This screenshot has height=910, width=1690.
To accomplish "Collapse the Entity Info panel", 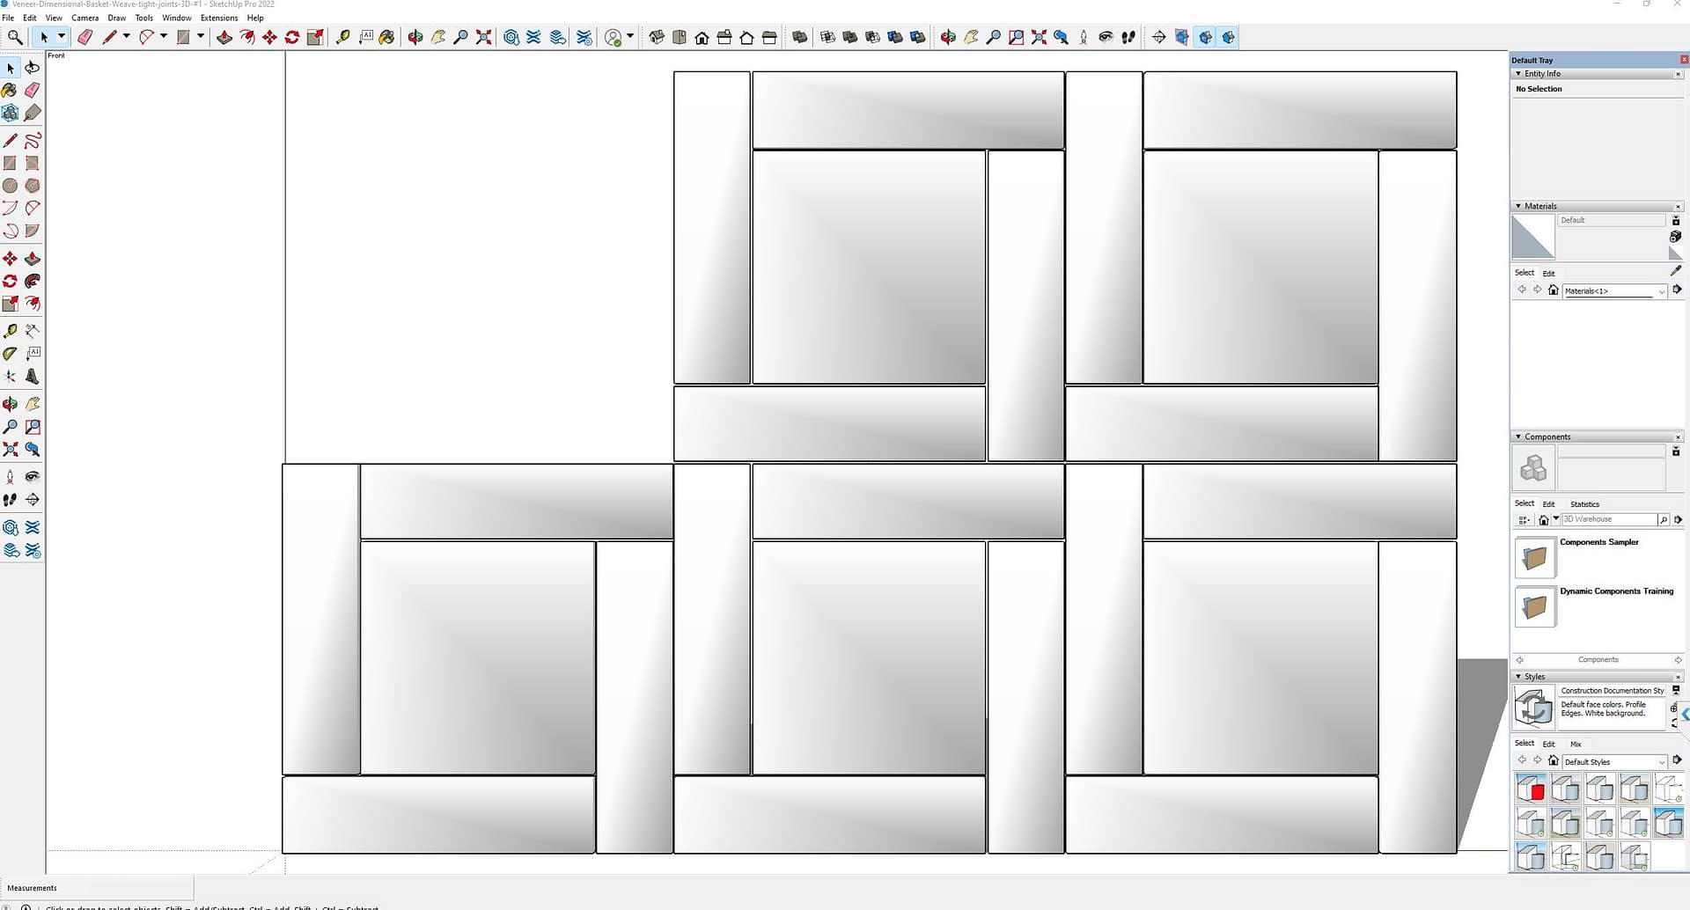I will pos(1518,74).
